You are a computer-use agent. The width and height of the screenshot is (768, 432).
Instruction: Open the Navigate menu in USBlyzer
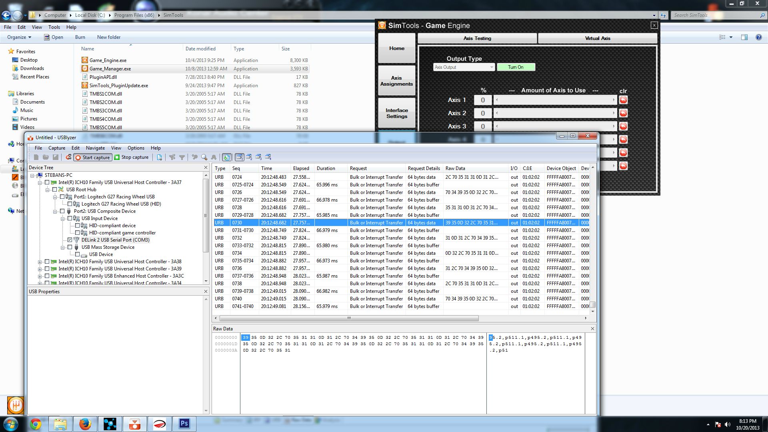(x=95, y=148)
